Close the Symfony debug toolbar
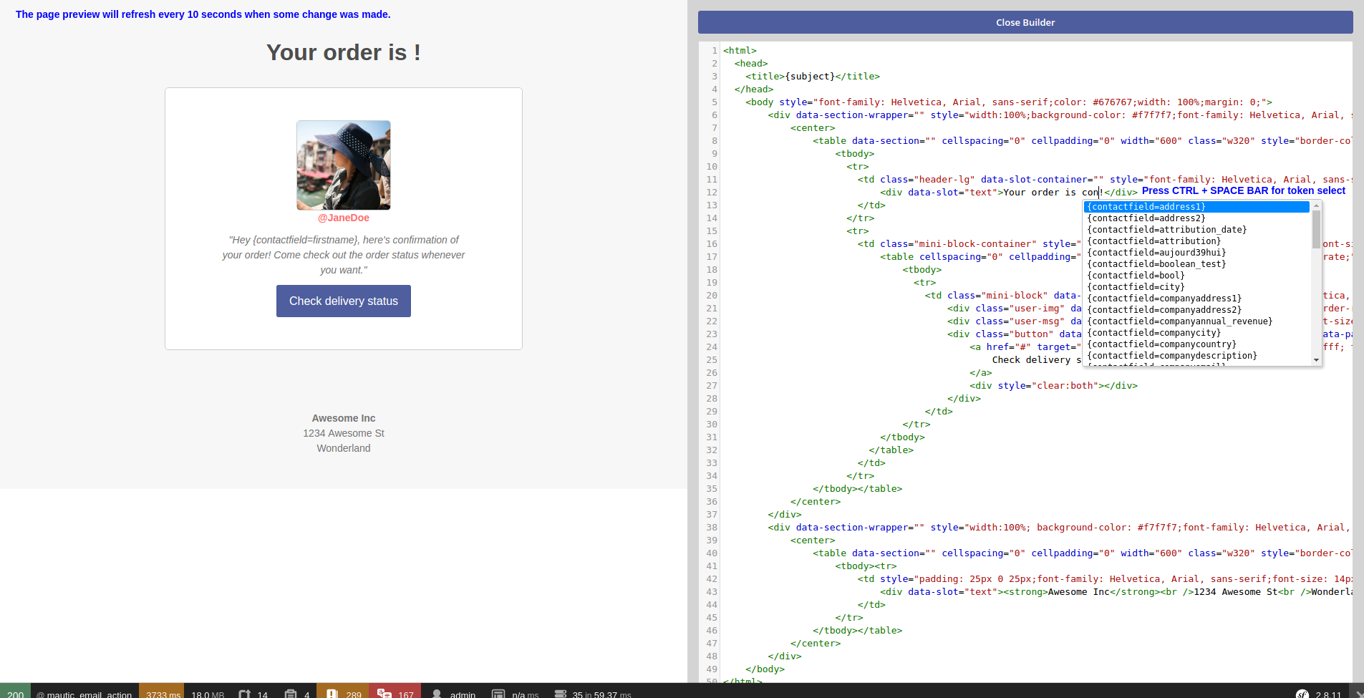 tap(1358, 692)
